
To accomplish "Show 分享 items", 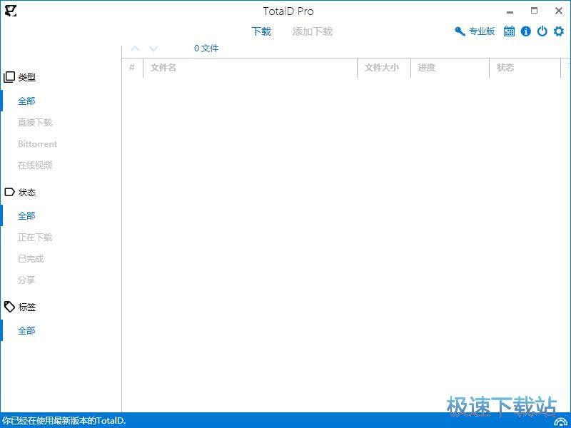I will 26,280.
